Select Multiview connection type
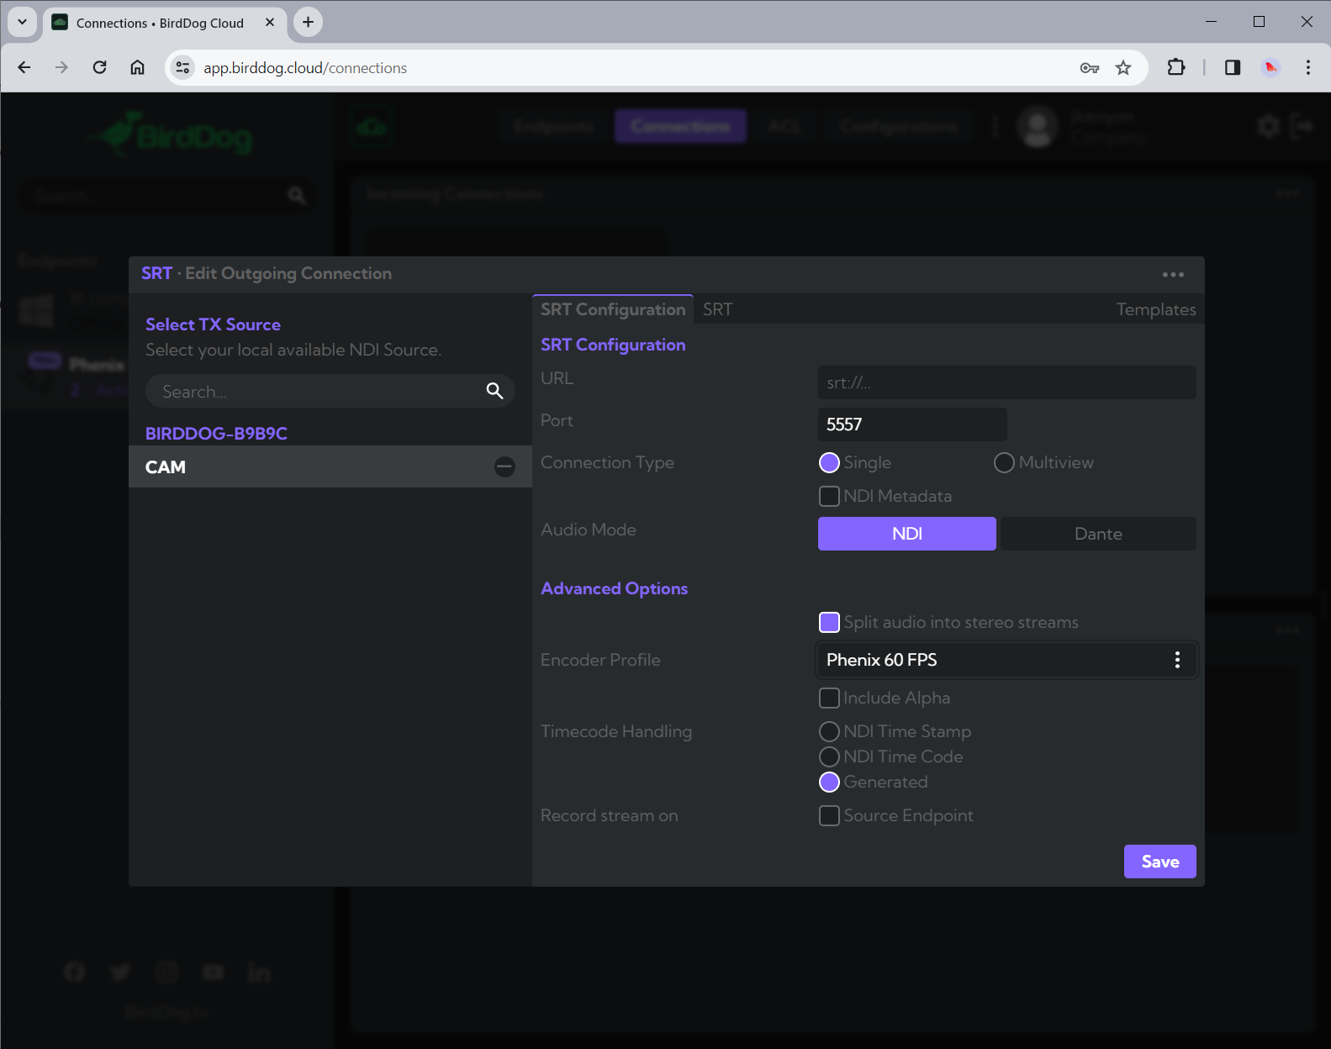Image resolution: width=1331 pixels, height=1049 pixels. click(1004, 462)
